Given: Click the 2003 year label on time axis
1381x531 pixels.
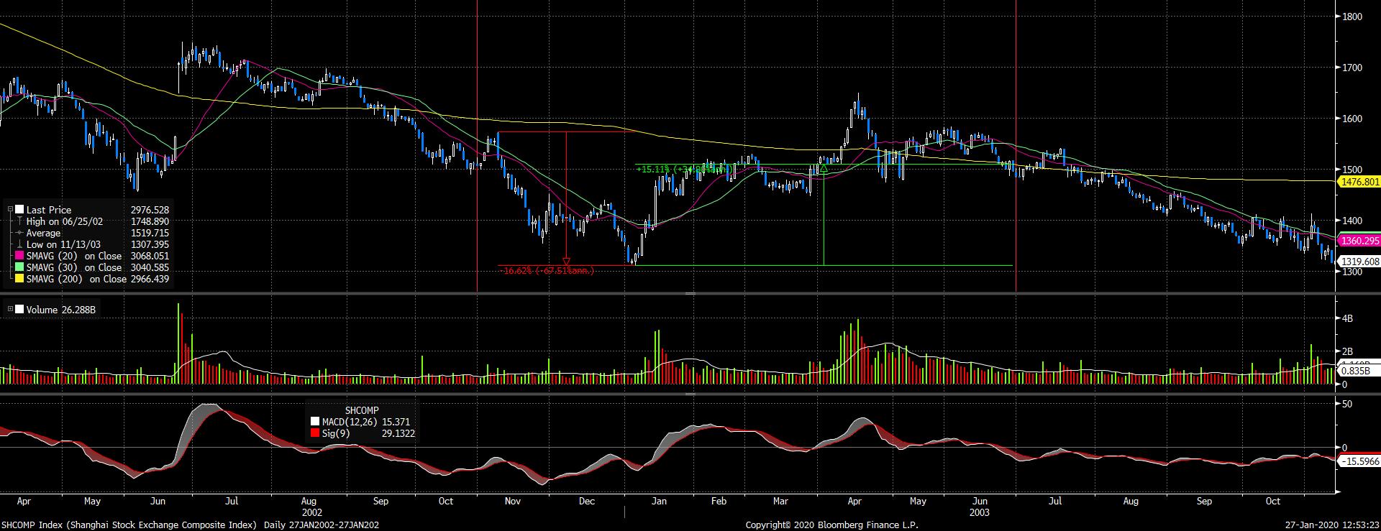Looking at the screenshot, I should (979, 512).
